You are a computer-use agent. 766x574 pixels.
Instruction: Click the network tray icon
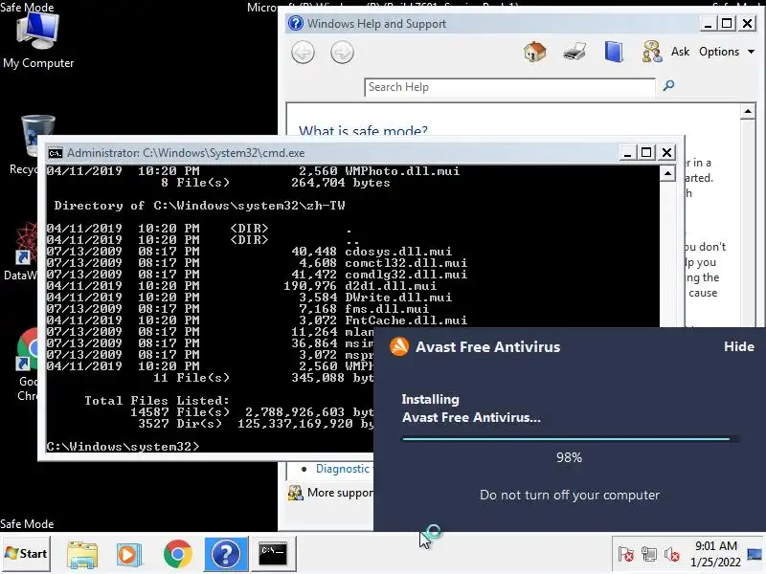pos(649,555)
